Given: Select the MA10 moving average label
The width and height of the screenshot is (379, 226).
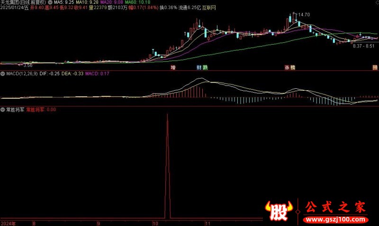Looking at the screenshot, I should (x=87, y=2).
